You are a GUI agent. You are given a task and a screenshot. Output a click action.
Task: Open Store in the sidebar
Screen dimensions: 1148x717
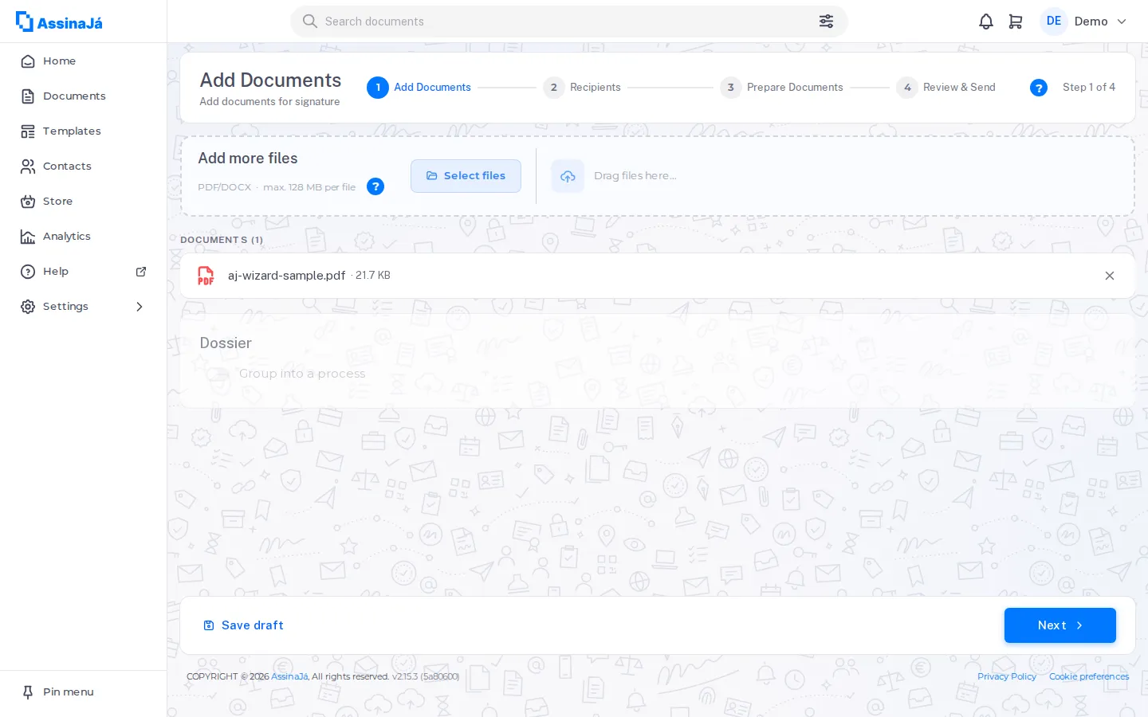click(83, 202)
